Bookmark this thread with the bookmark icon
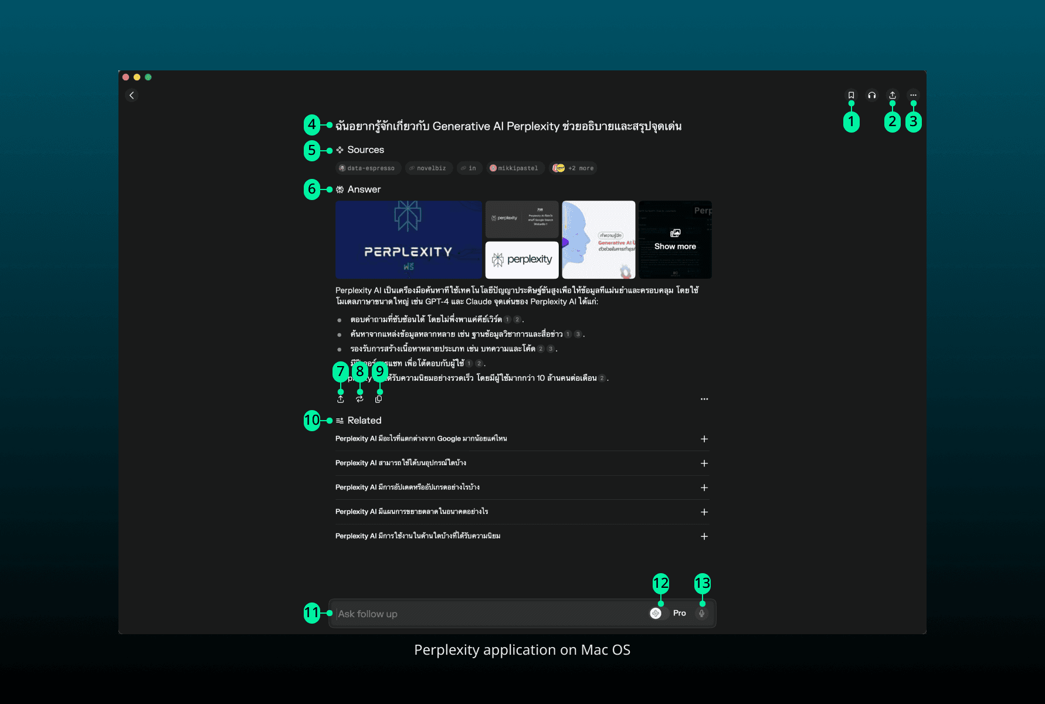The height and width of the screenshot is (704, 1045). tap(851, 95)
